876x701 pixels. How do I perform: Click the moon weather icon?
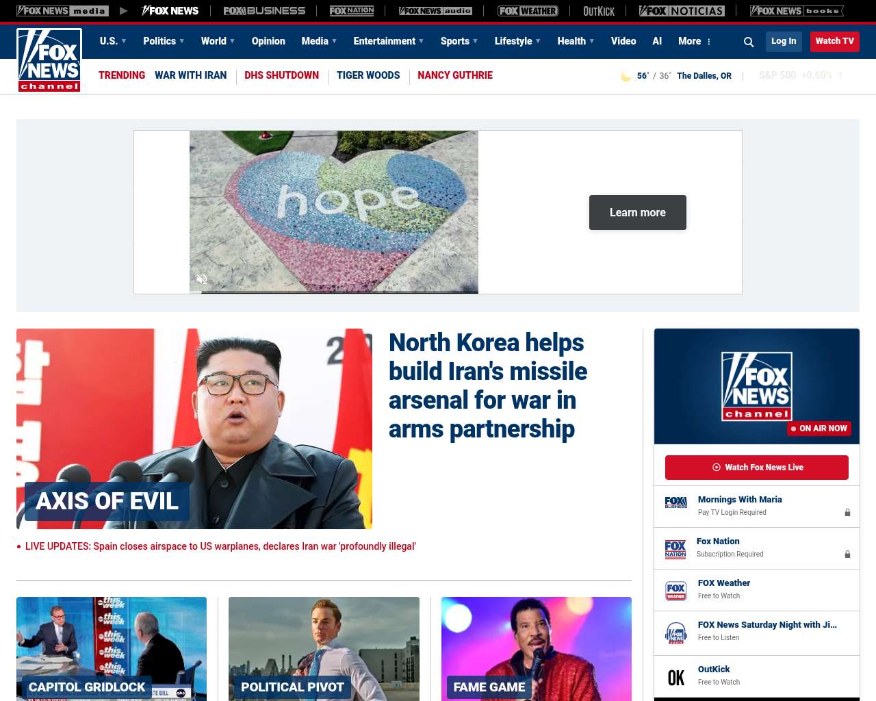(x=626, y=76)
